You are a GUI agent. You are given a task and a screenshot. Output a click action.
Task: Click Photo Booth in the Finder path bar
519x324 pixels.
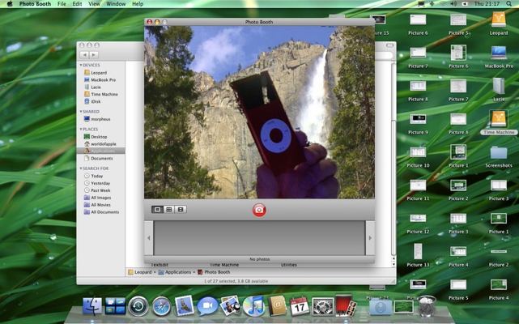tap(214, 272)
